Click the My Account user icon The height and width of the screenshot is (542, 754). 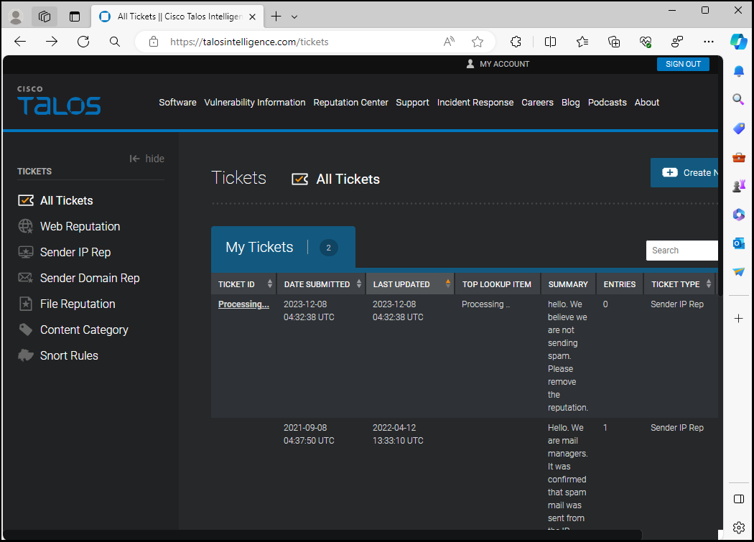pos(470,63)
